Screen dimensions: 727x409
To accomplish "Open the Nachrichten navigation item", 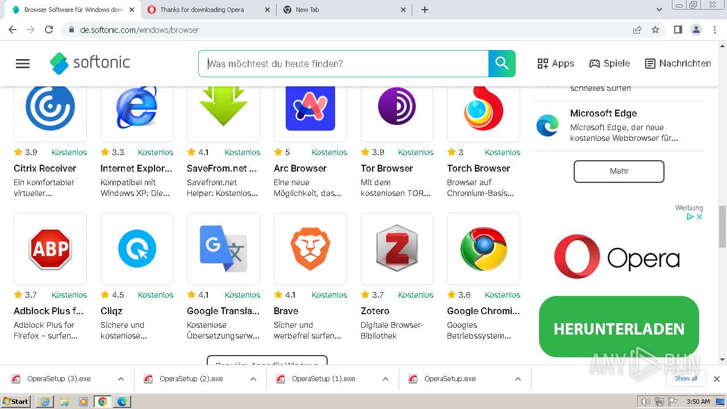I will 678,64.
